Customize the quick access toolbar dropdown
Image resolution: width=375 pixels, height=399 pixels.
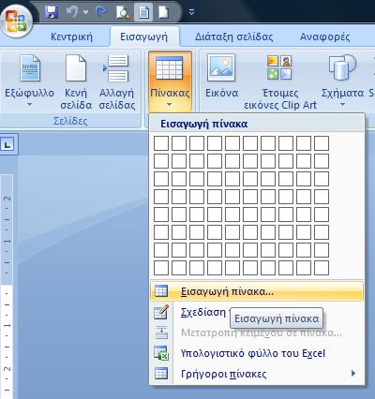[x=192, y=12]
